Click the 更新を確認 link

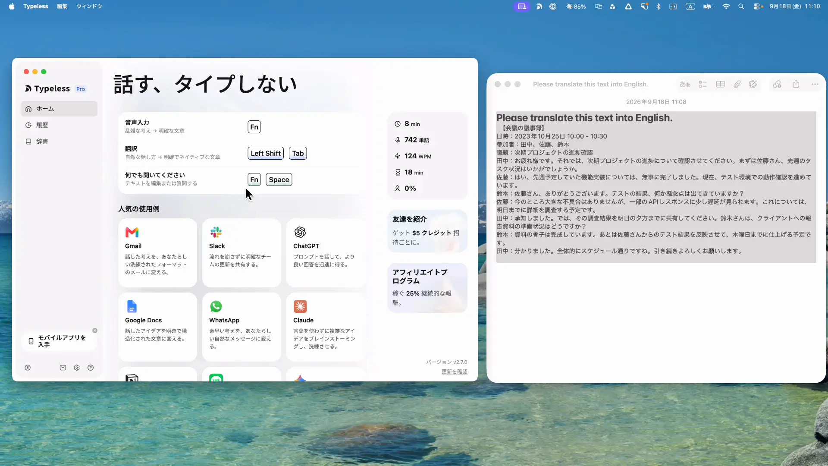pos(454,372)
